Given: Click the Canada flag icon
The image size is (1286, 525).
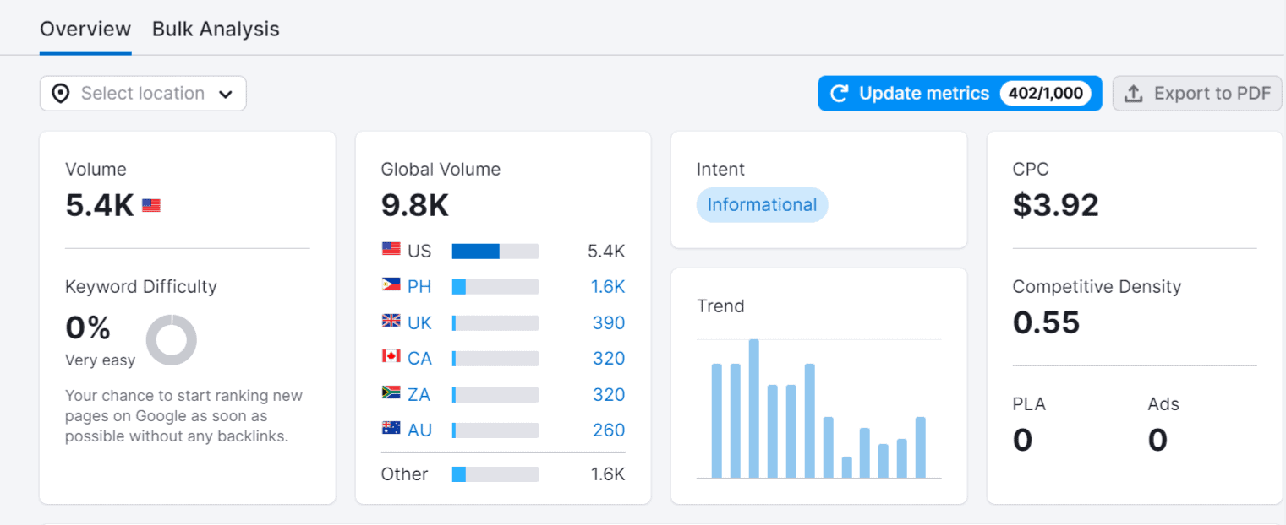Looking at the screenshot, I should pyautogui.click(x=391, y=357).
